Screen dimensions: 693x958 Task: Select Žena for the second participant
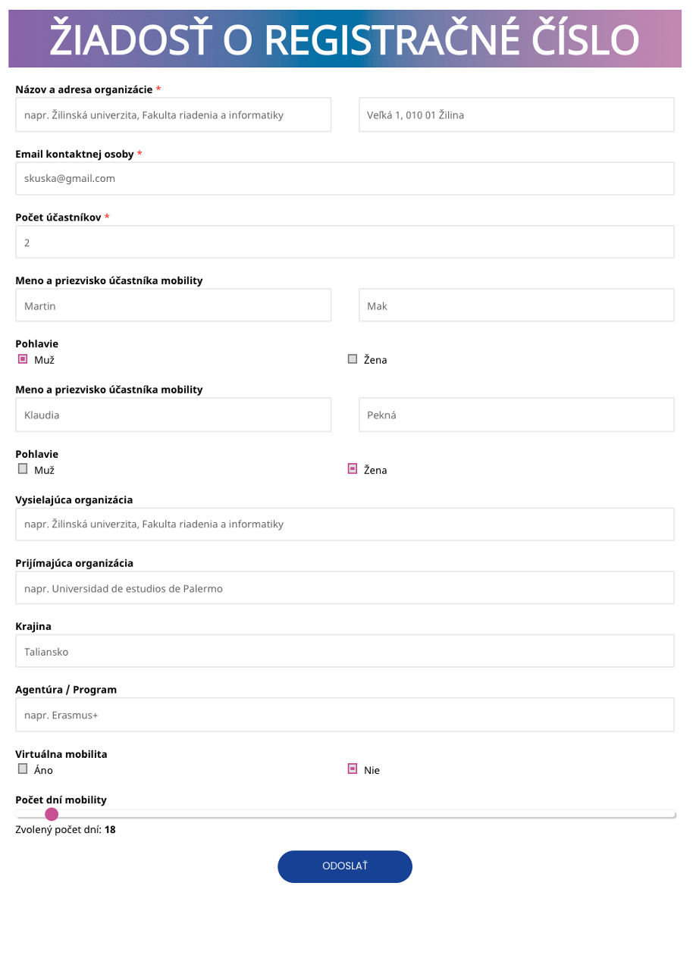[353, 469]
